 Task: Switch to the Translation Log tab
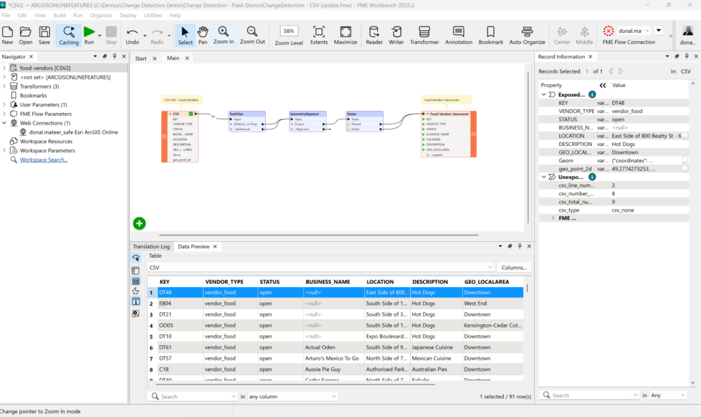pyautogui.click(x=151, y=246)
